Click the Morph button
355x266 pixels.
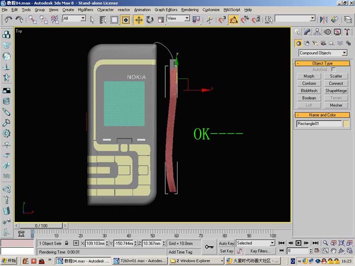(x=309, y=76)
